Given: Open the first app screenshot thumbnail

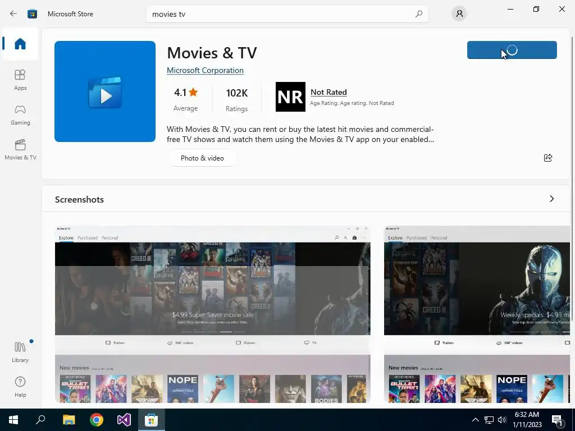Looking at the screenshot, I should click(x=213, y=314).
